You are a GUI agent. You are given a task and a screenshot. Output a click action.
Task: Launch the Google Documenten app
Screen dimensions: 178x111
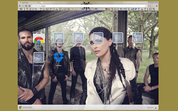click(59, 38)
